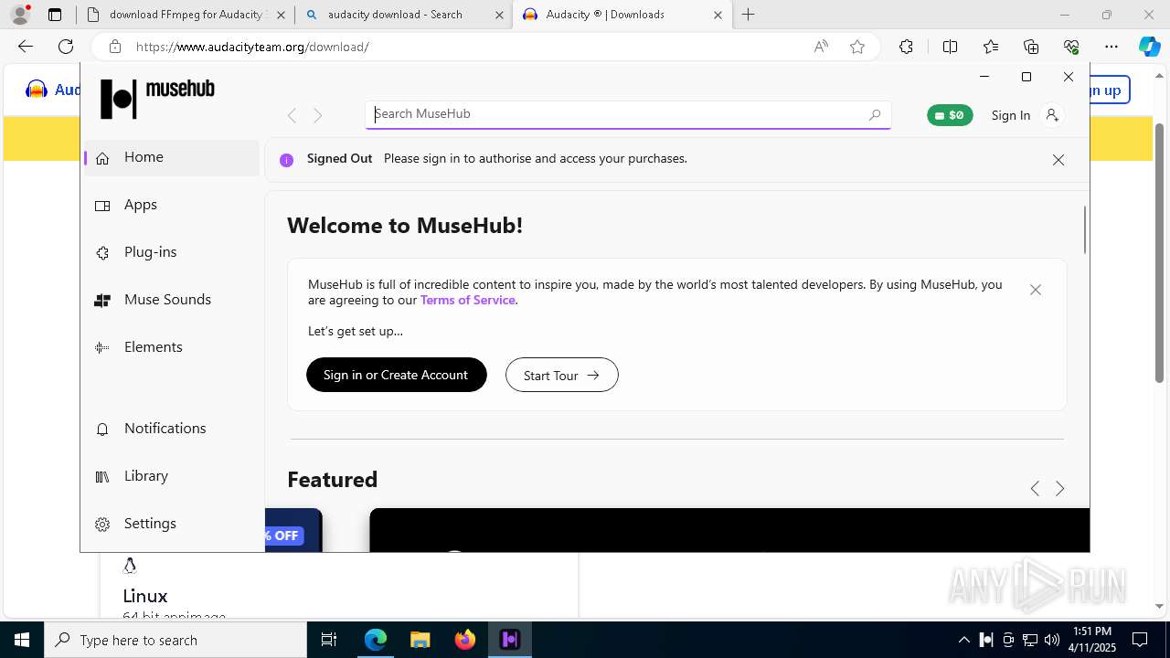Open Copilot in Edge
This screenshot has height=658, width=1170.
(x=1149, y=47)
